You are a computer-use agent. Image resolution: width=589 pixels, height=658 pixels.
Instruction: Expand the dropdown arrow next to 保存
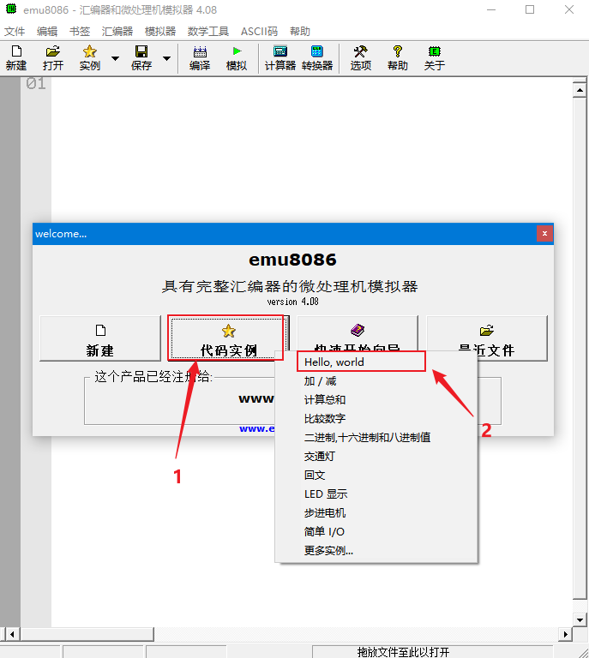[x=166, y=59]
